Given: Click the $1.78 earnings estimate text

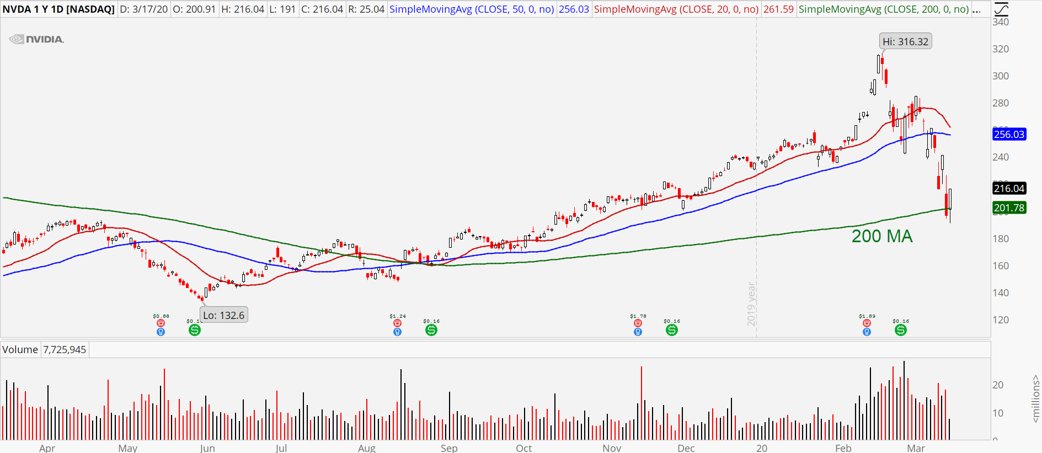Looking at the screenshot, I should pyautogui.click(x=638, y=316).
